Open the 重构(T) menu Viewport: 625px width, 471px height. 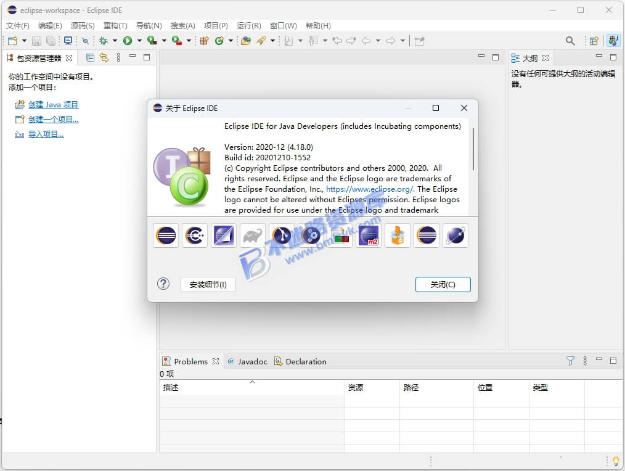[x=115, y=25]
